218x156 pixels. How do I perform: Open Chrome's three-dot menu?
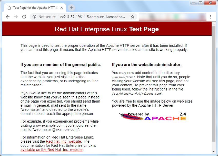[x=210, y=17]
